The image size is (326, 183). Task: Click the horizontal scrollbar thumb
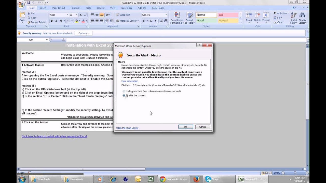click(83, 169)
